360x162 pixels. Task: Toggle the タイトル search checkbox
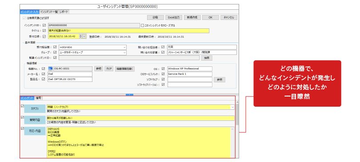click(44, 31)
